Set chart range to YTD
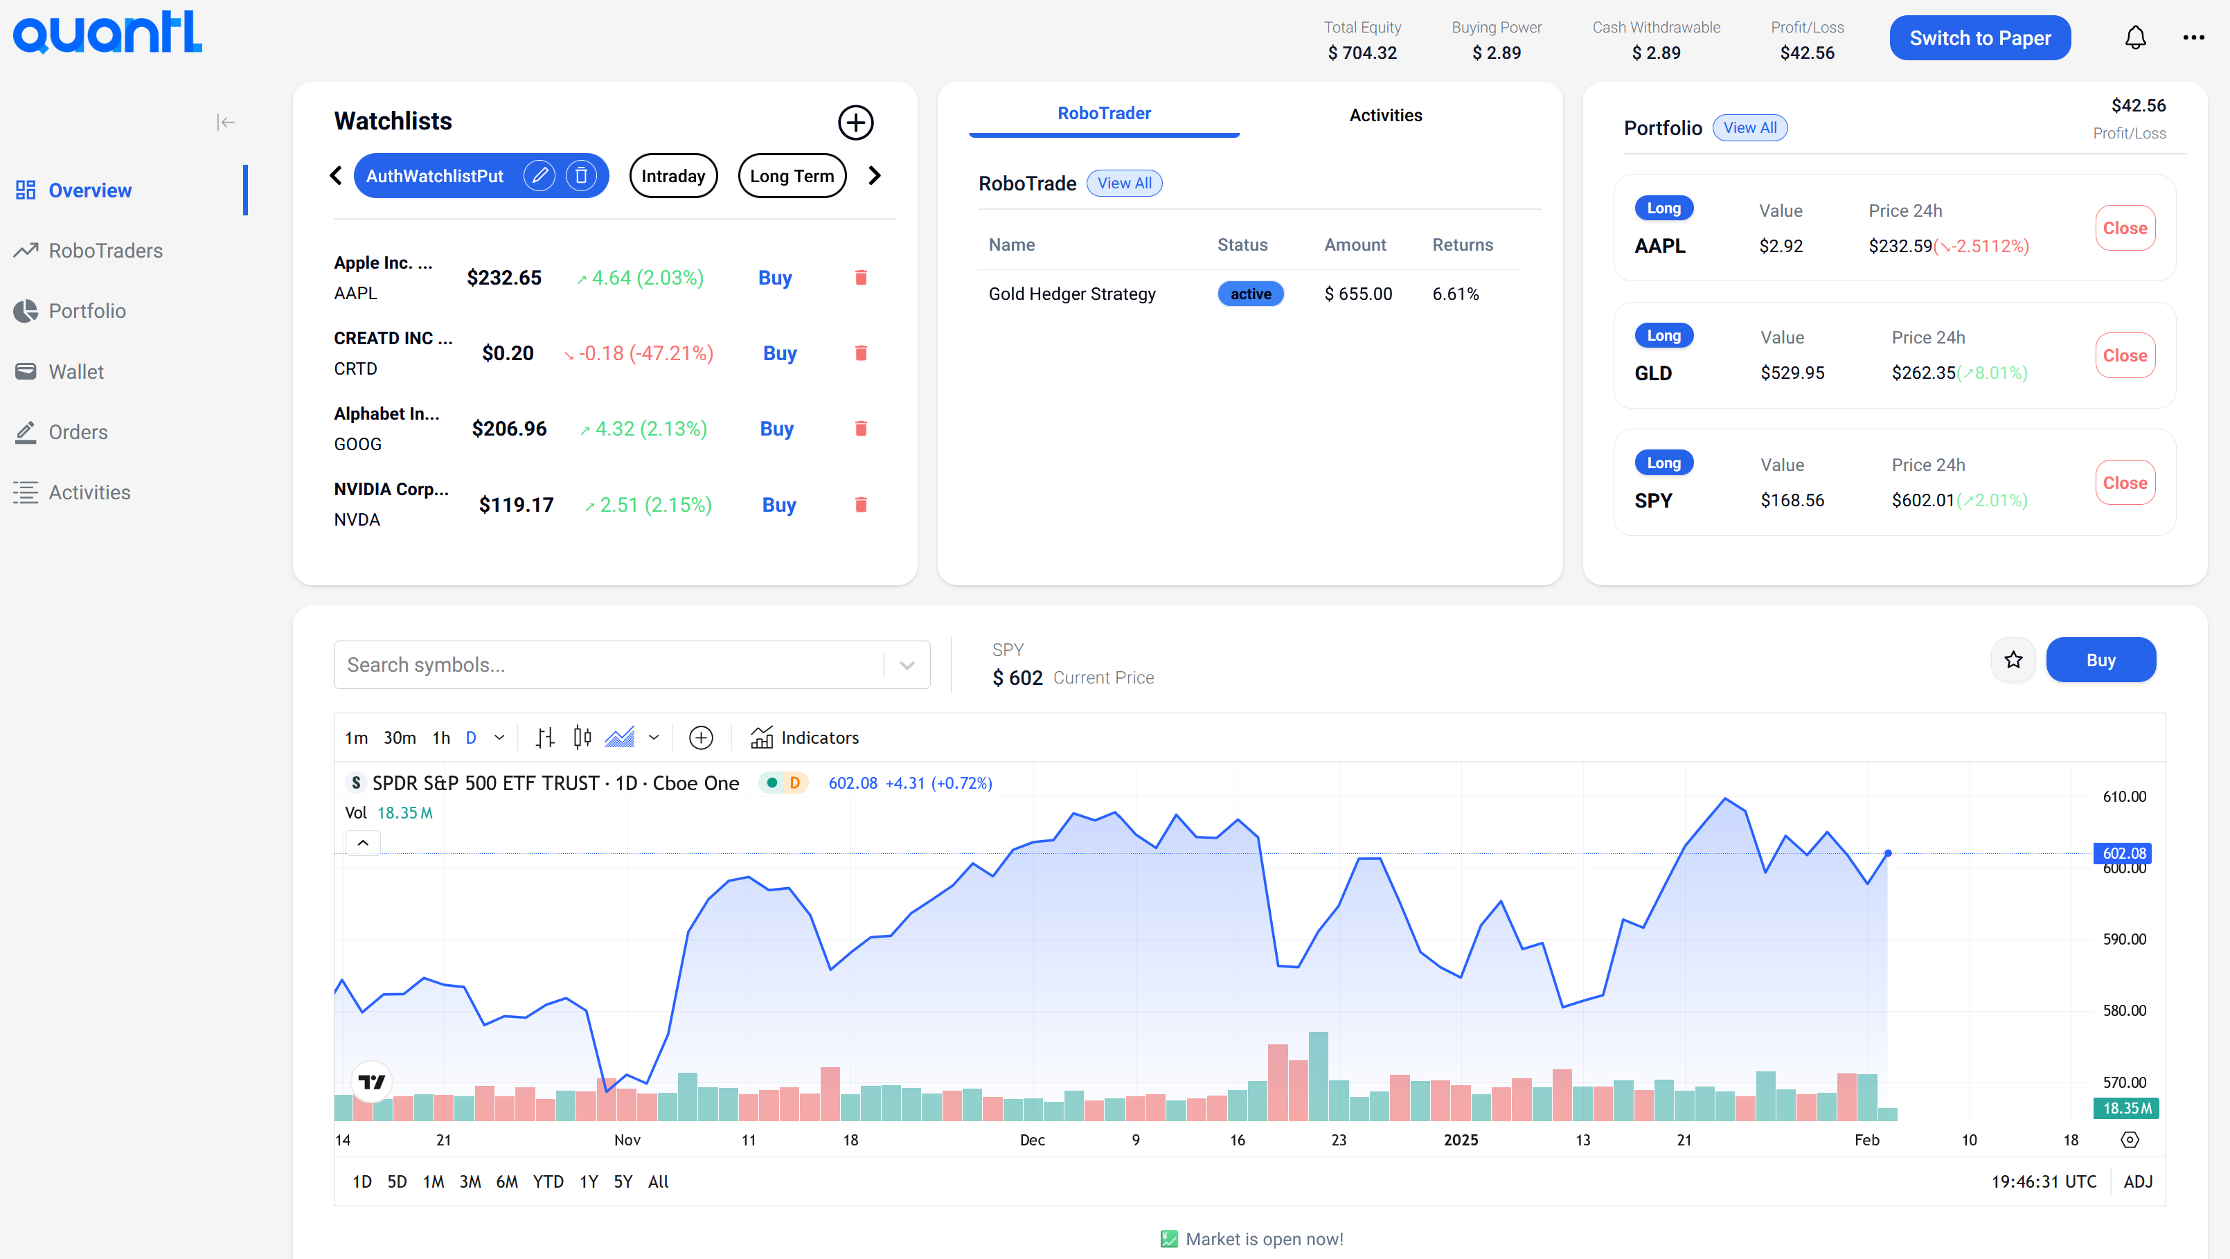The width and height of the screenshot is (2230, 1259). pyautogui.click(x=548, y=1181)
